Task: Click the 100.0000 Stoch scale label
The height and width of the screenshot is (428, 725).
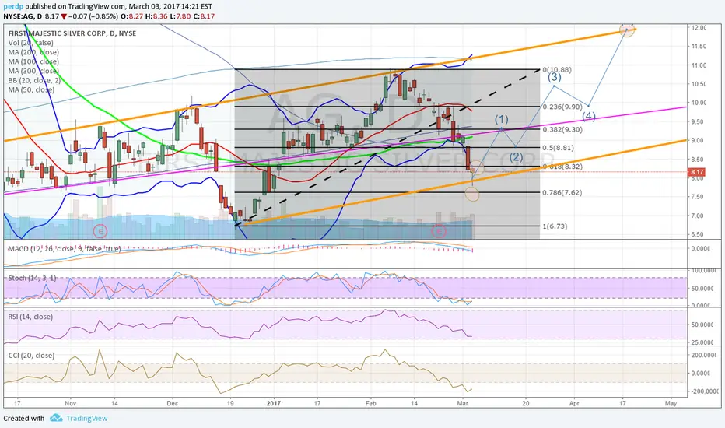Action: (703, 271)
